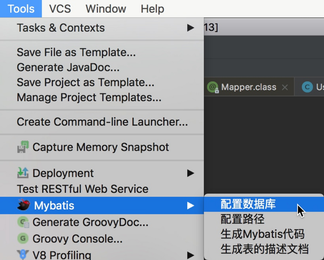This screenshot has width=324, height=260.
Task: Select Test RESTful Web Service
Action: point(102,189)
